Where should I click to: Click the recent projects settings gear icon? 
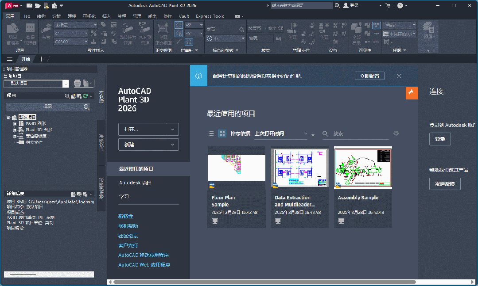pyautogui.click(x=396, y=133)
